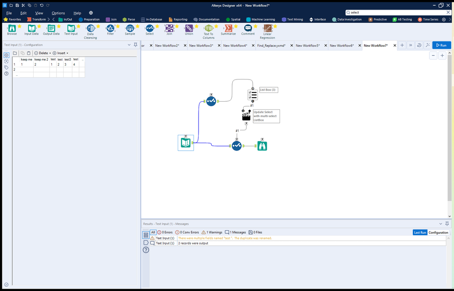Screen dimensions: 454x291
Task: Switch Results to Configuration view
Action: [x=439, y=232]
